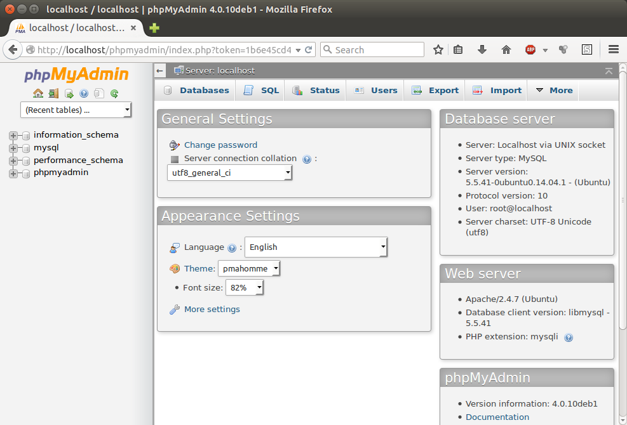Click the phpMyAdmin logo
627x425 pixels.
pyautogui.click(x=76, y=75)
